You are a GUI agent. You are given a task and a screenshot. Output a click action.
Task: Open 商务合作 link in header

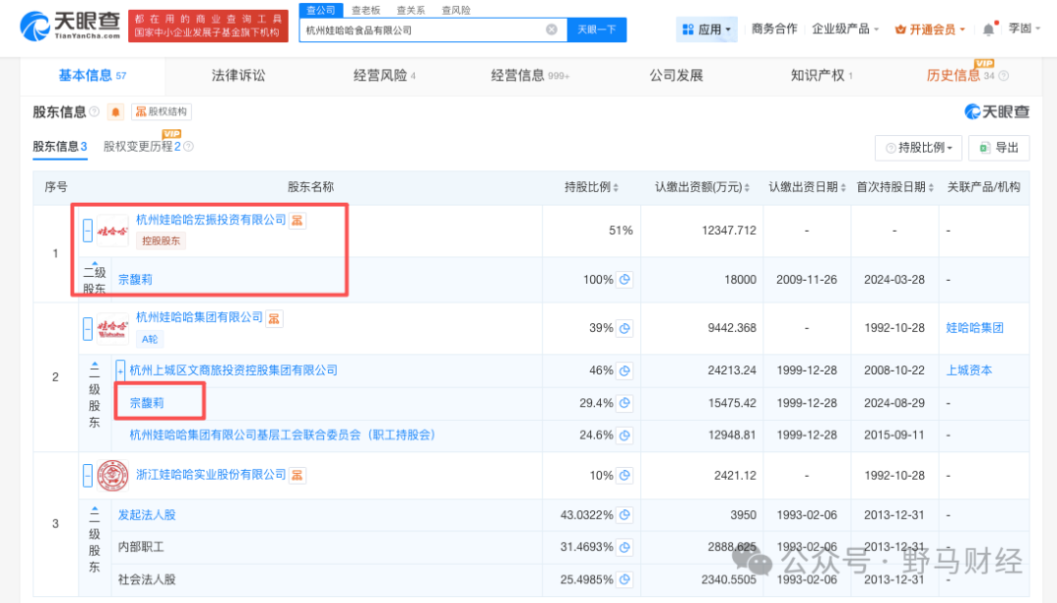(x=774, y=29)
